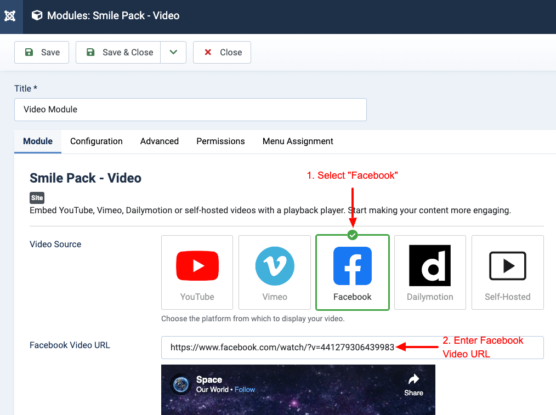Click the Facebook Video URL field
Screen dimensions: 556x415
[353, 348]
